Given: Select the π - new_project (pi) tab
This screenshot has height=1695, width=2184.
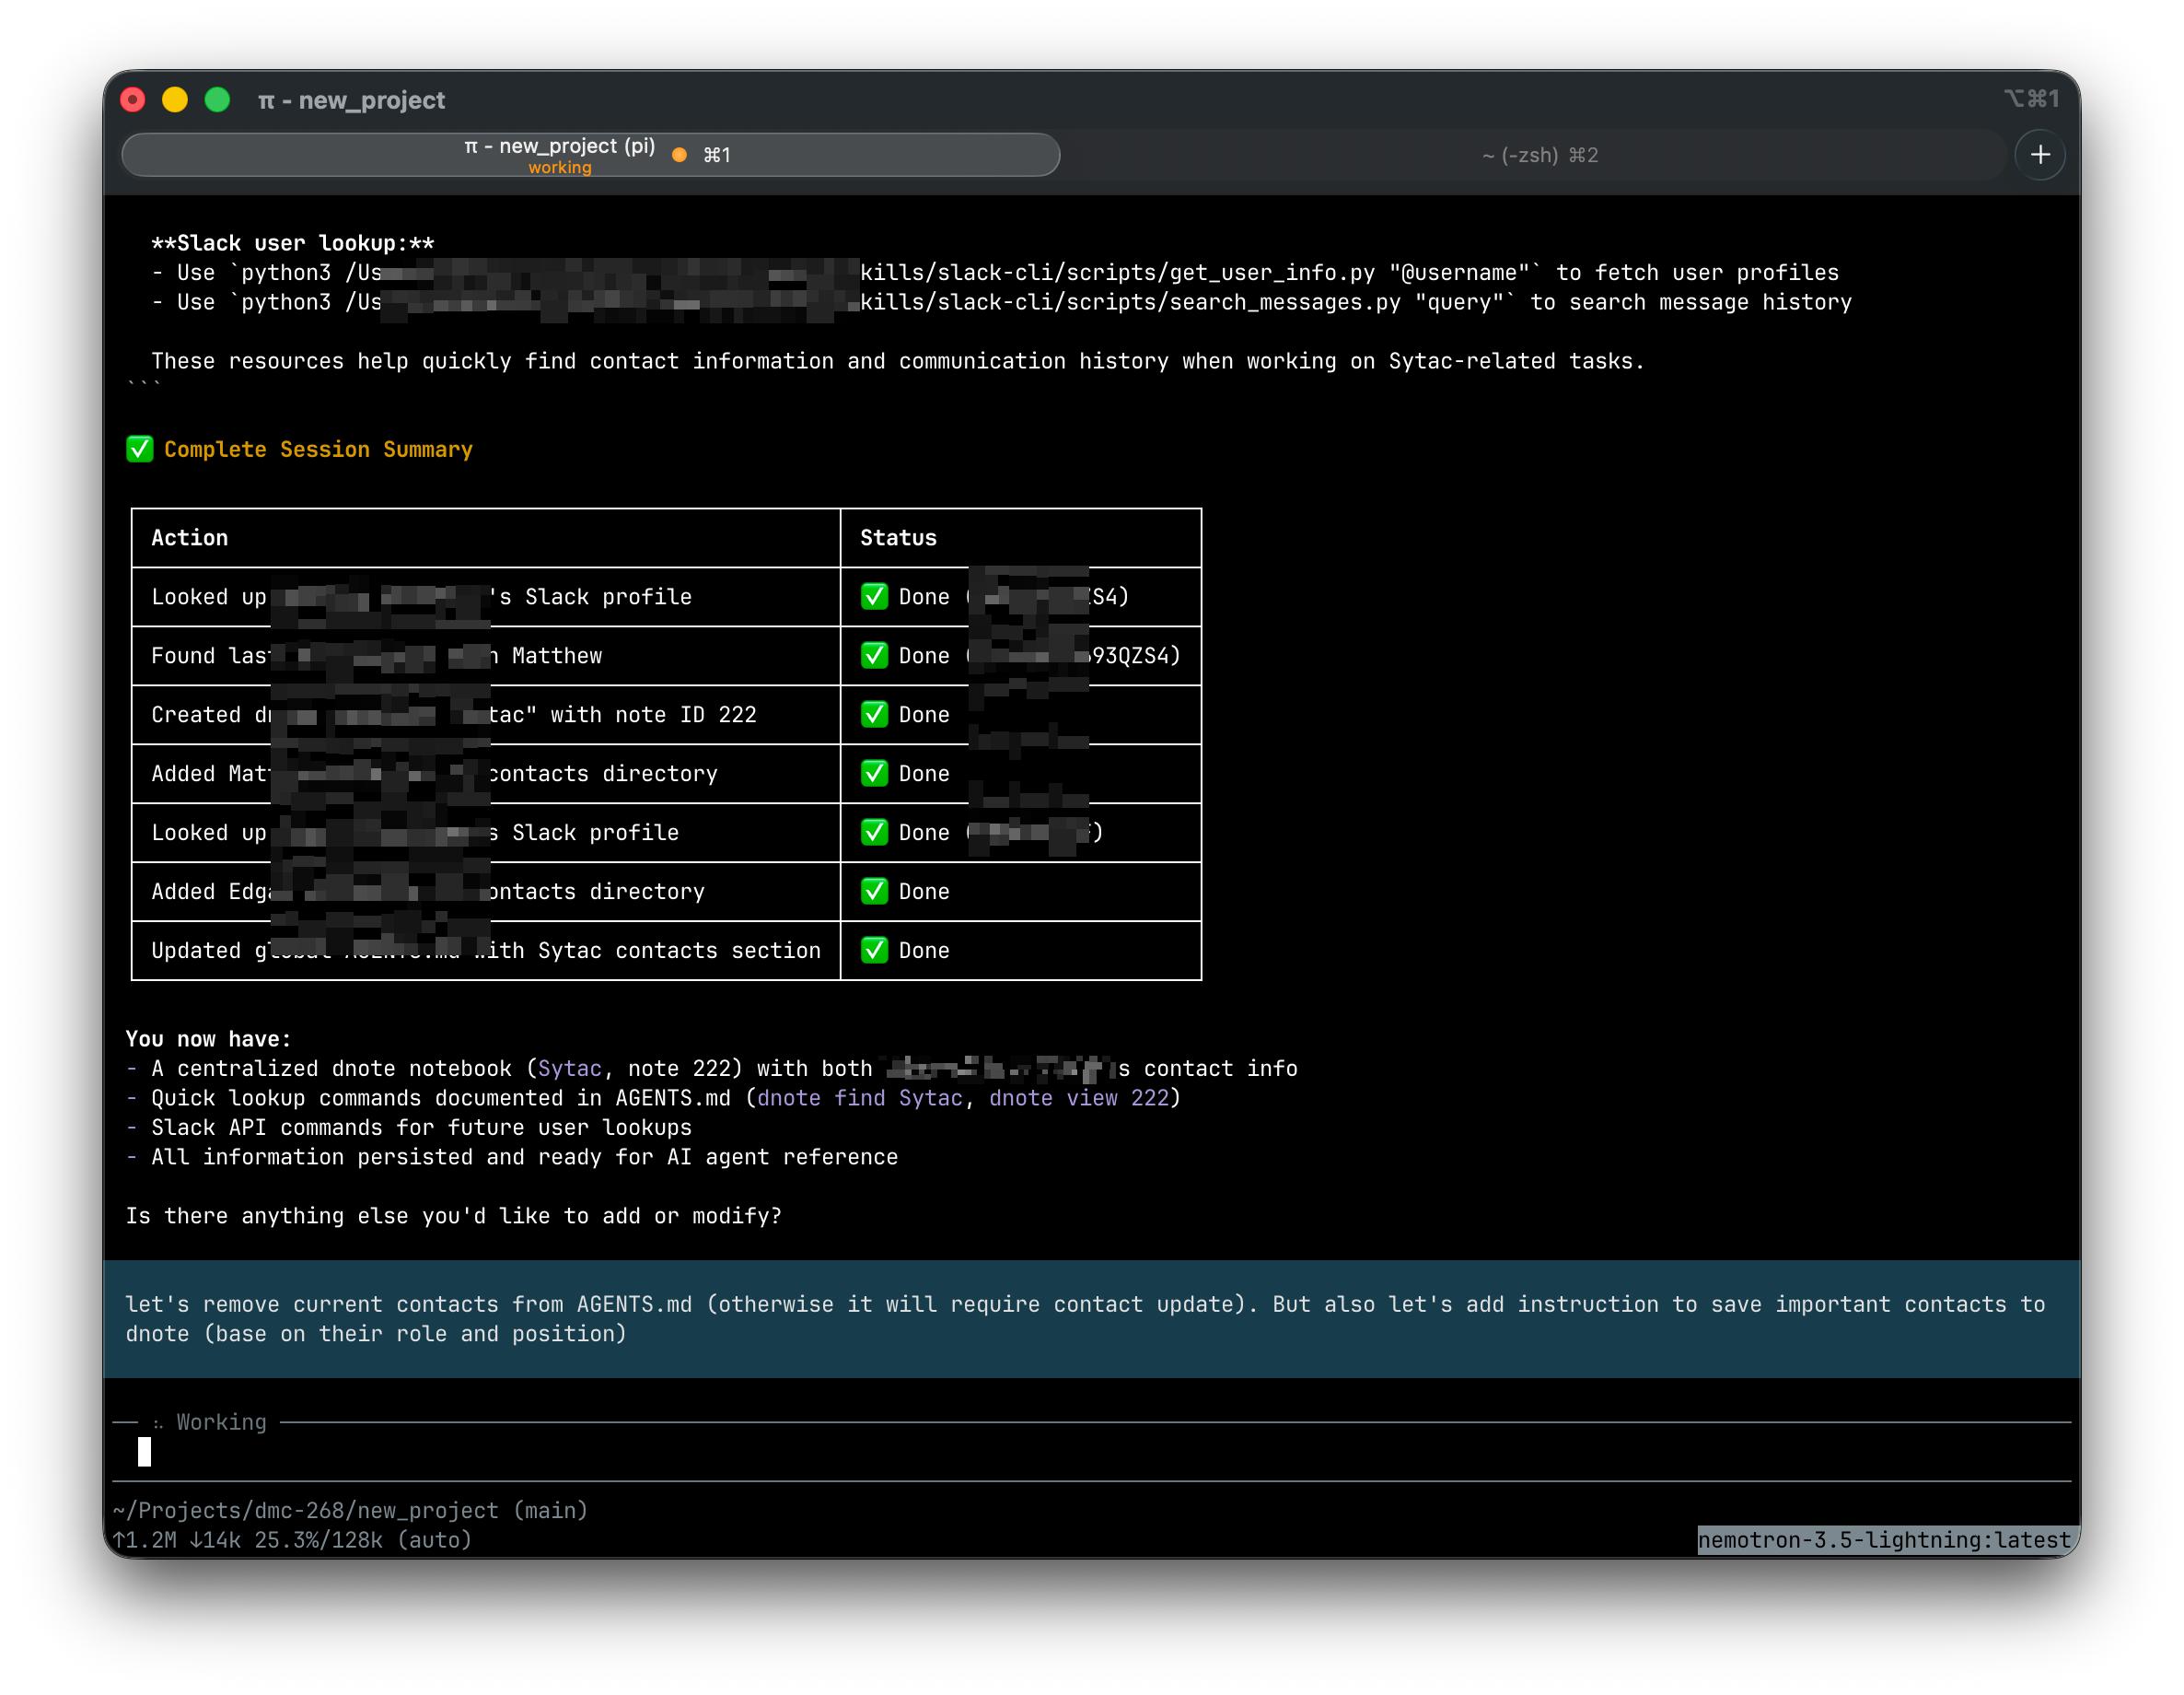Looking at the screenshot, I should click(590, 155).
